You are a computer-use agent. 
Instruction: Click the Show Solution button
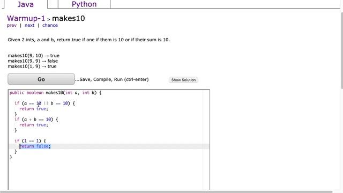pos(183,80)
